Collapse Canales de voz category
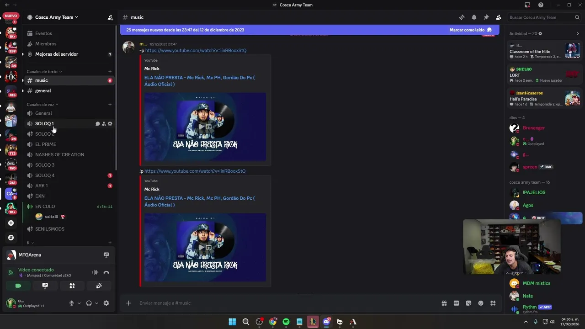Image resolution: width=585 pixels, height=329 pixels. (x=42, y=105)
